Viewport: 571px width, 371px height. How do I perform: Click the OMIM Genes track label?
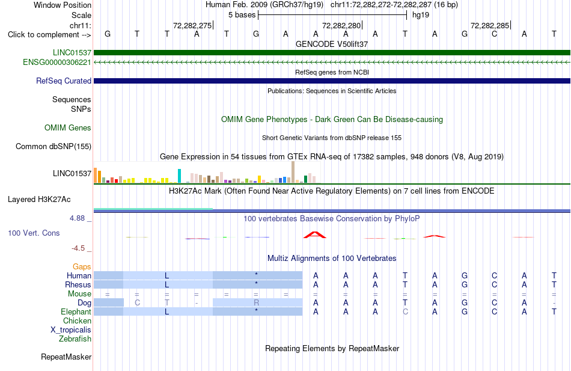(x=67, y=128)
